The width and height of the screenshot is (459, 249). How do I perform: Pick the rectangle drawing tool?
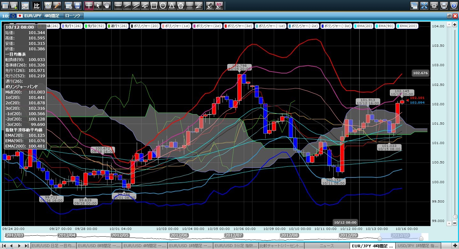pyautogui.click(x=154, y=5)
